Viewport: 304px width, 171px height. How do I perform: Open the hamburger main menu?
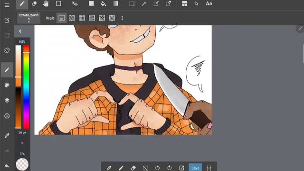click(7, 5)
